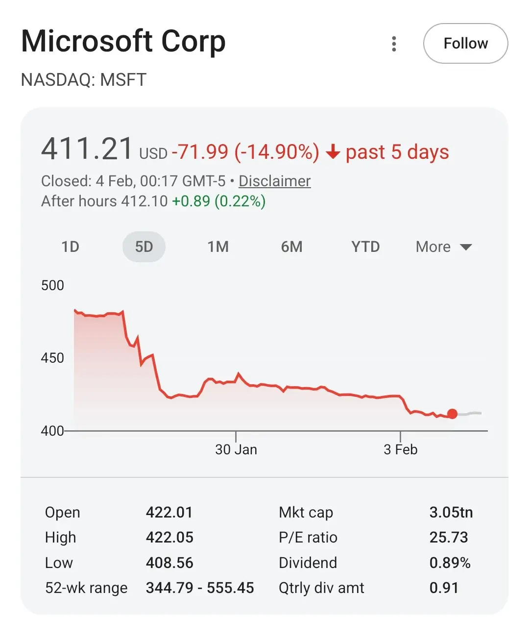
Task: Select the current price point on the chart
Action: [452, 415]
